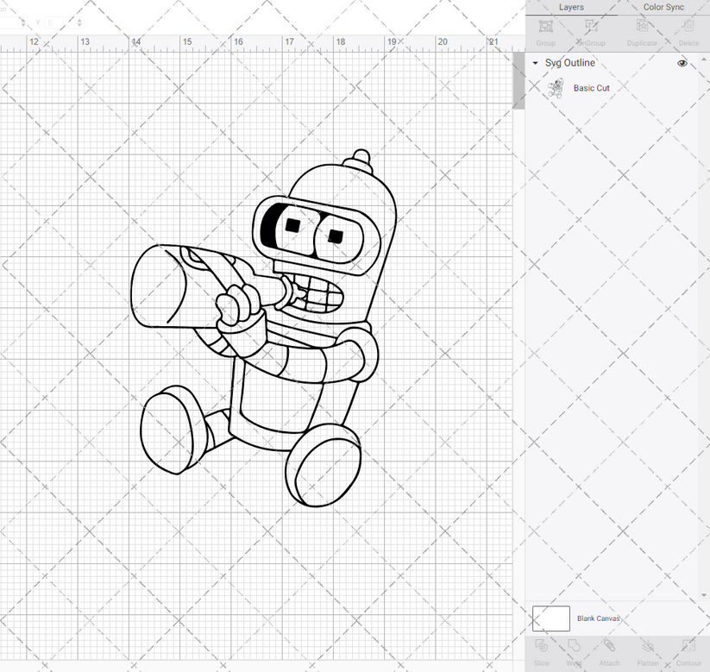The image size is (710, 672).
Task: Click the white canvas color swatch
Action: (x=550, y=619)
